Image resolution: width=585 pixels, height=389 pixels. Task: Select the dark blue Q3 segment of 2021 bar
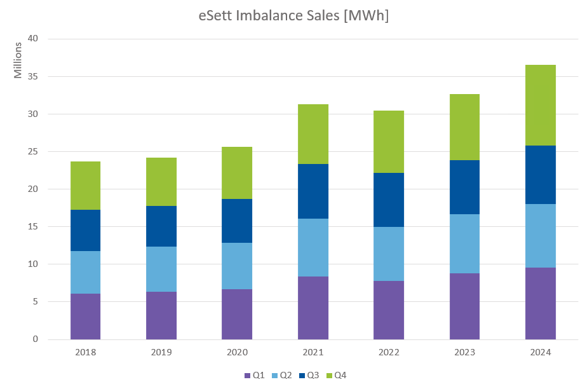[x=313, y=191]
